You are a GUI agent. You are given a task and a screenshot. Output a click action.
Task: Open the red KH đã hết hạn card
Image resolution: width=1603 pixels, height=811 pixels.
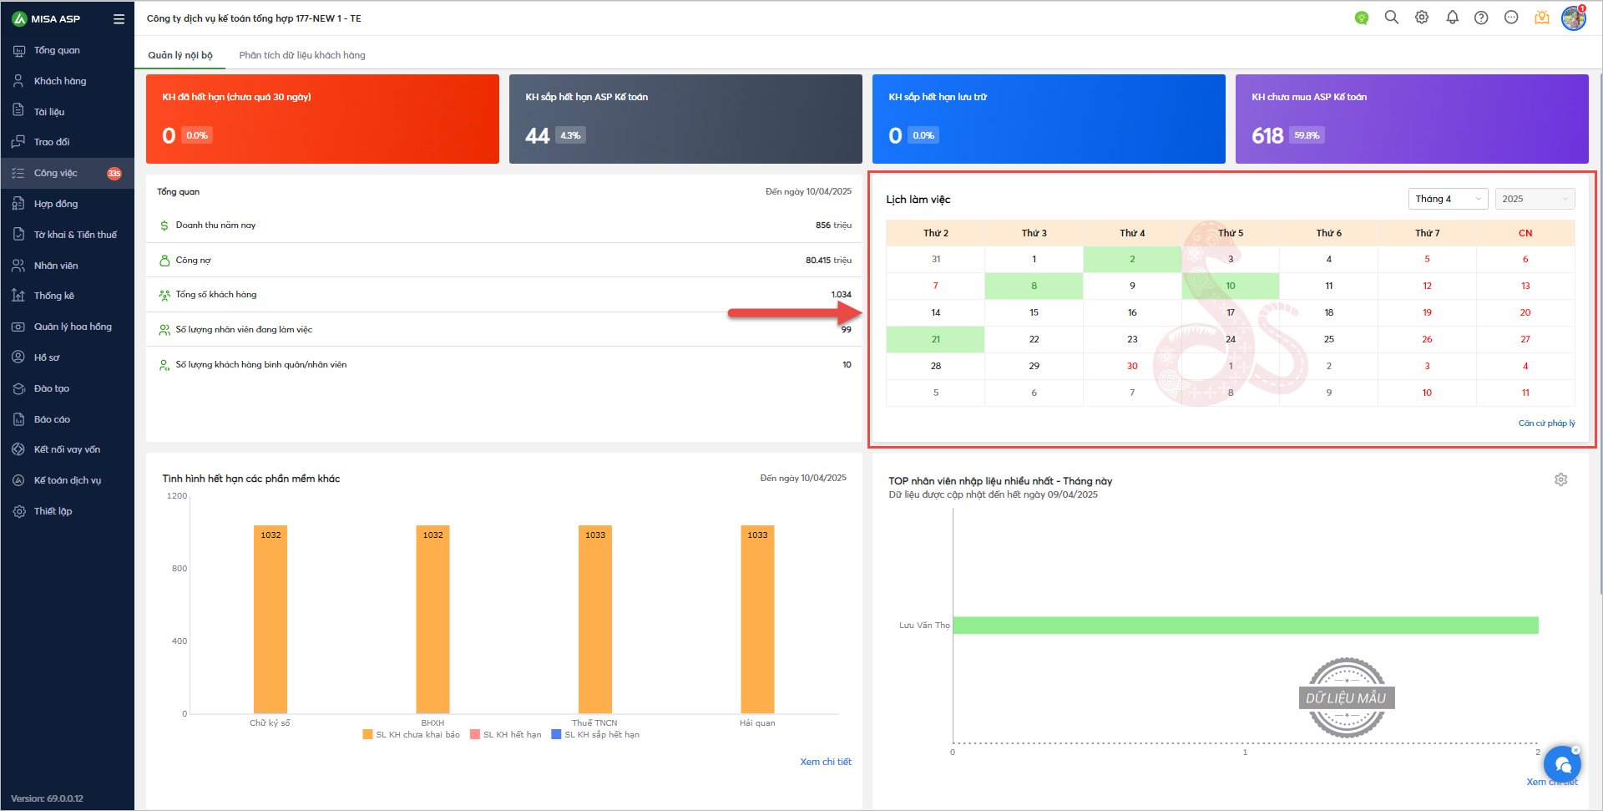[x=322, y=119]
